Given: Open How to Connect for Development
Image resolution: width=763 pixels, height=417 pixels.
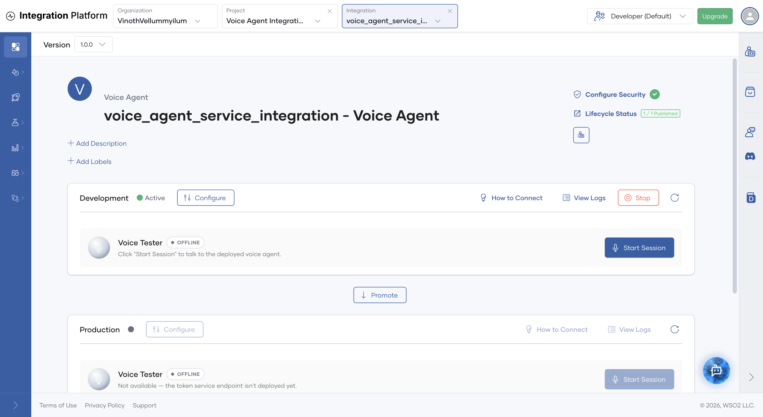Looking at the screenshot, I should pyautogui.click(x=511, y=198).
